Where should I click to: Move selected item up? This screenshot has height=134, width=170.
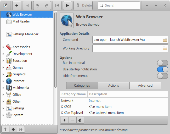pos(5,129)
